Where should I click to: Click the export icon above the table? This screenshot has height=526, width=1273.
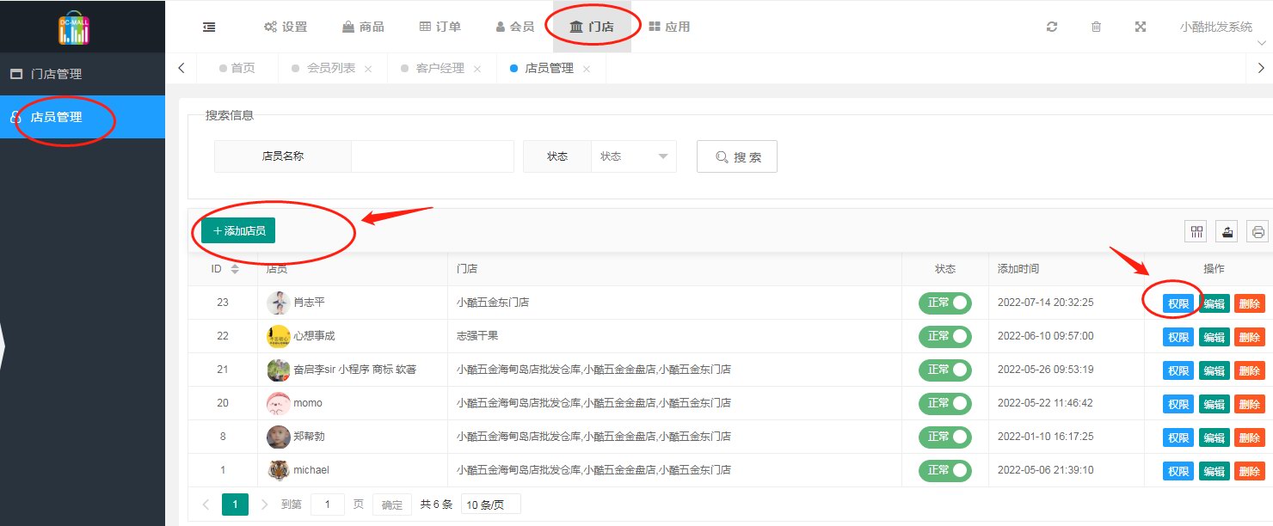pos(1227,231)
